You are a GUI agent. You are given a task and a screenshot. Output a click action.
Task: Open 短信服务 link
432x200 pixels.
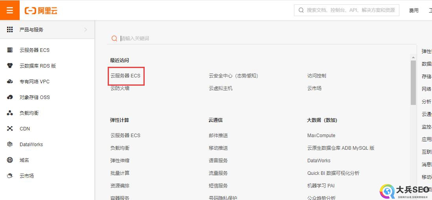(218, 186)
